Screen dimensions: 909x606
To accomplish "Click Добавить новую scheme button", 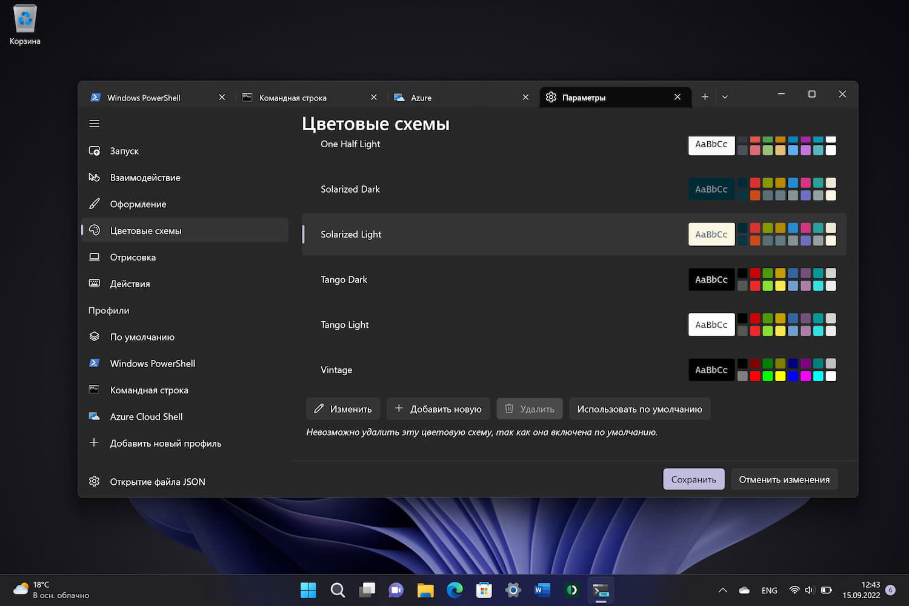I will (438, 409).
